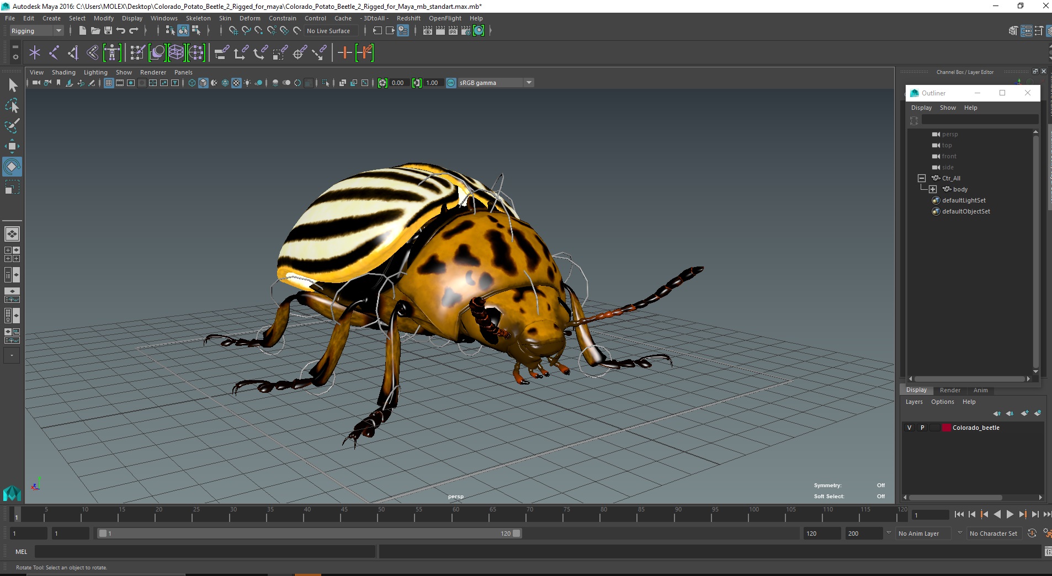The image size is (1052, 576).
Task: Open the Character Controls running-figure icon
Action: (1047, 534)
